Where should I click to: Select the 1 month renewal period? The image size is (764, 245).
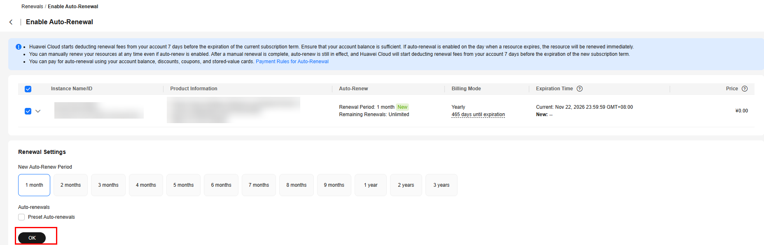34,185
